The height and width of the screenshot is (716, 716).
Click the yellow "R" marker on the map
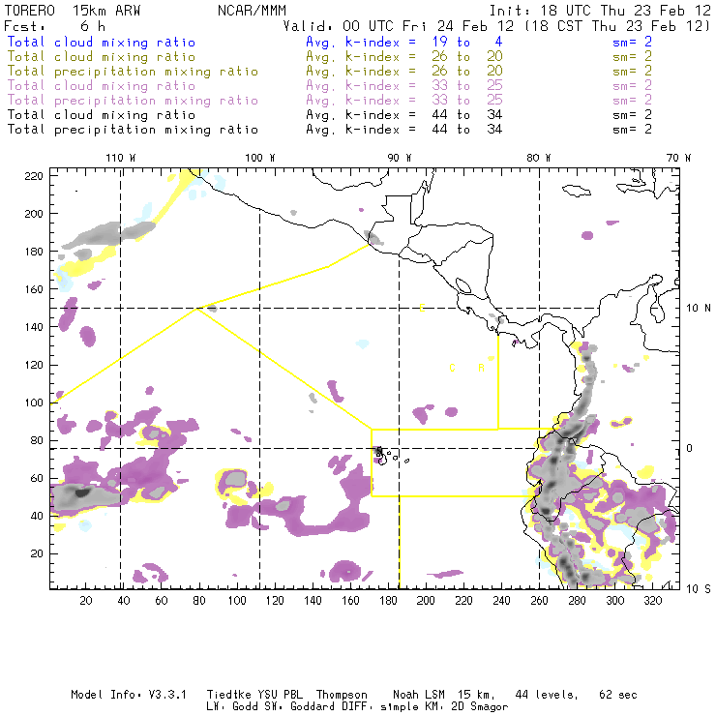[x=481, y=368]
